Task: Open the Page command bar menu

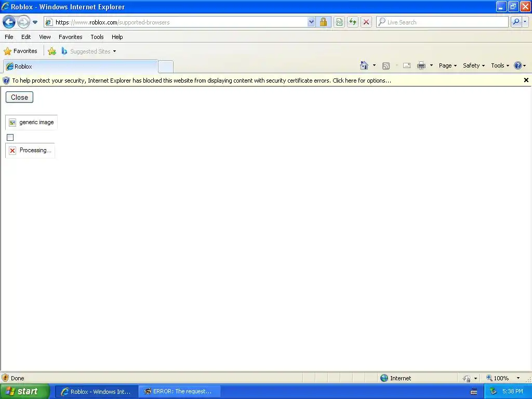Action: coord(447,65)
